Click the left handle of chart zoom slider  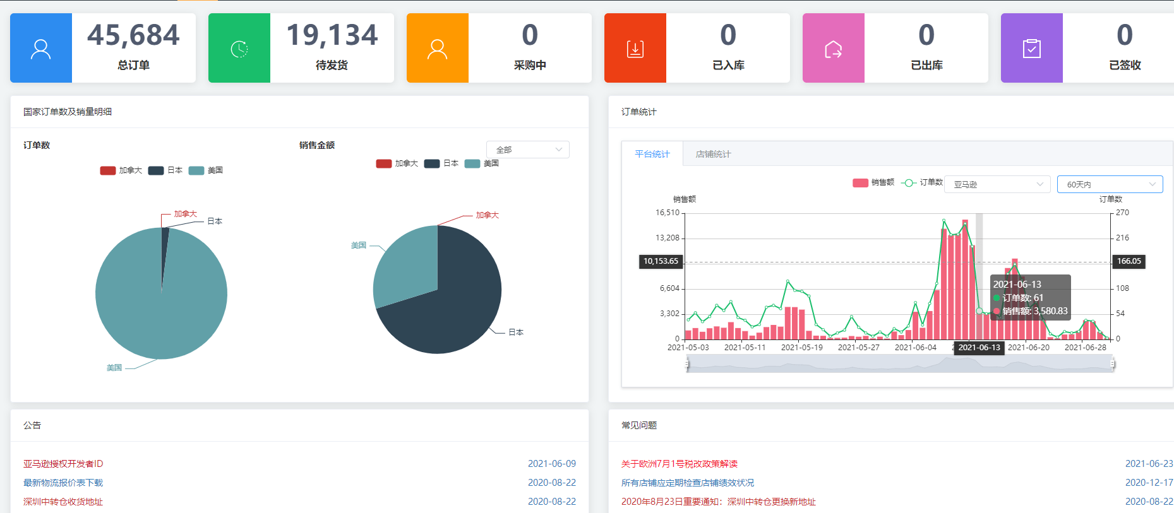[x=687, y=363]
